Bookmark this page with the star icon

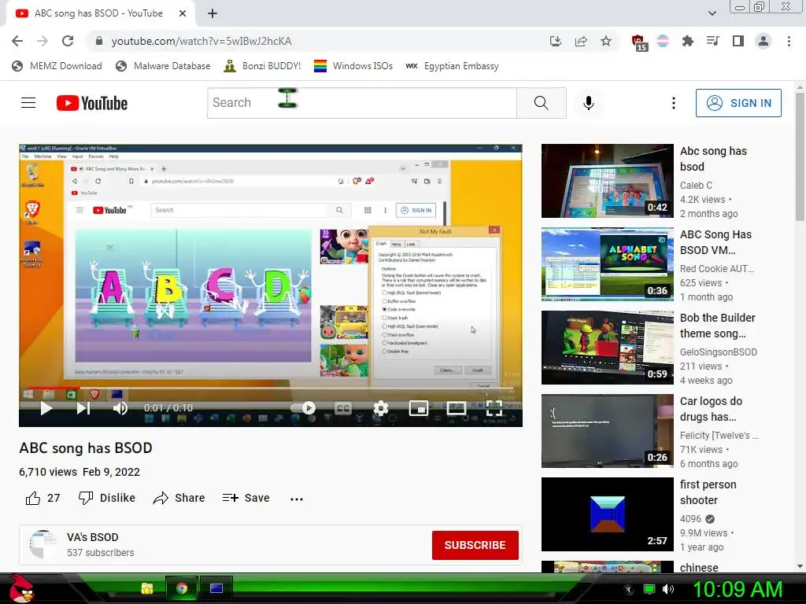606,41
